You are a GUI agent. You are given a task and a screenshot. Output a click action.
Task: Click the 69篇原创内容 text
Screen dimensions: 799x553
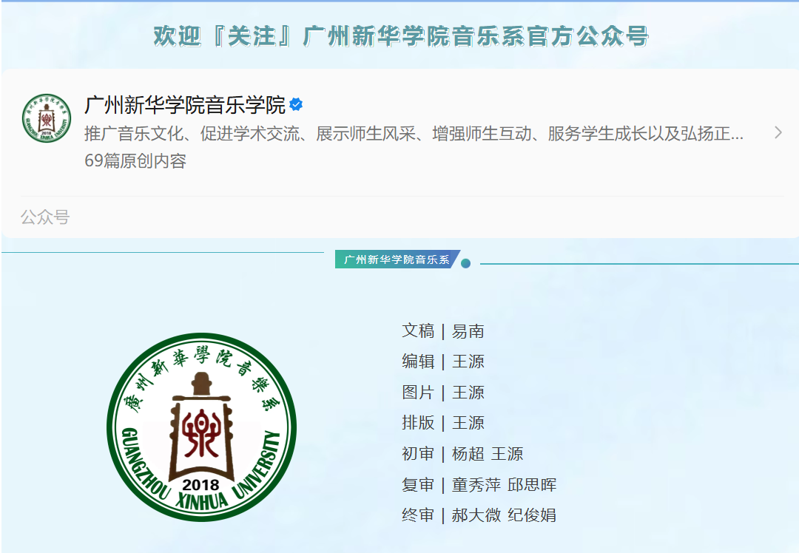click(135, 161)
